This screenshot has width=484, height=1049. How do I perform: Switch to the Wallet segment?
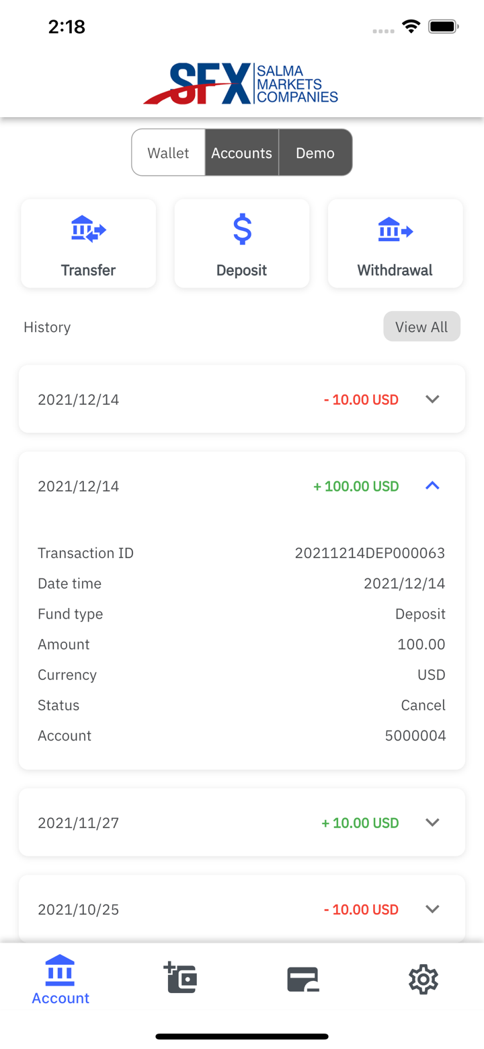(168, 153)
